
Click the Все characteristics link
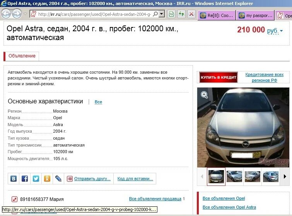[x=98, y=102]
